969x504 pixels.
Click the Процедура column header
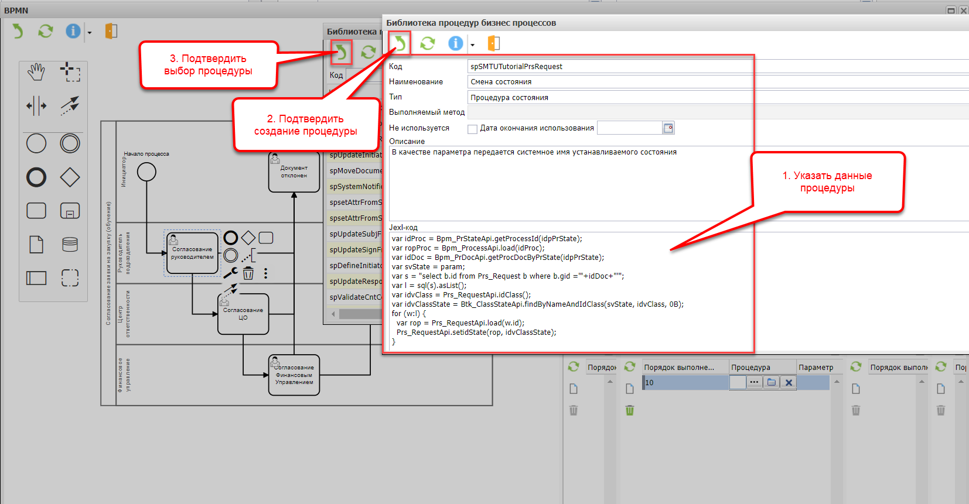pyautogui.click(x=762, y=367)
